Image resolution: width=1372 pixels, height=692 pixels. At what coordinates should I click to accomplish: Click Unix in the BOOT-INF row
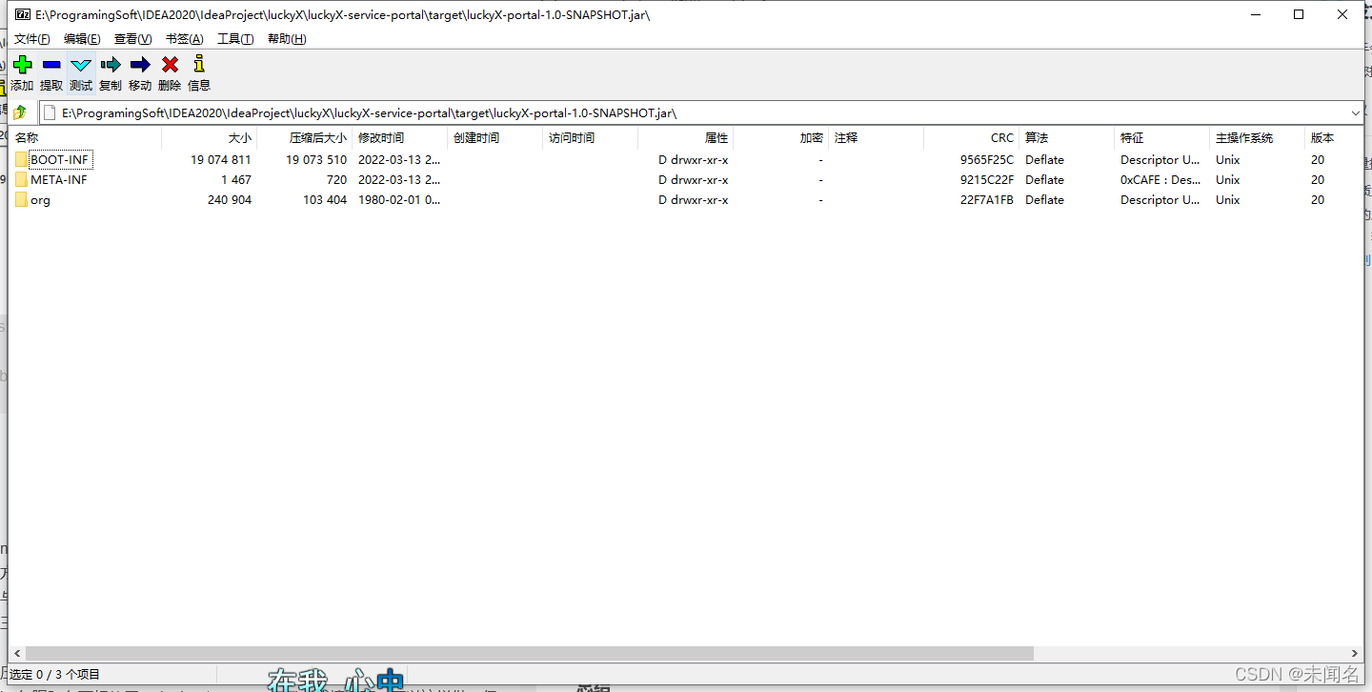click(1227, 160)
